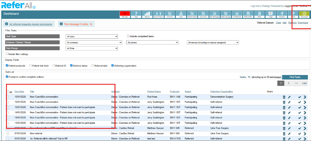Open the Activities toolbar icon
The width and height of the screenshot is (311, 141).
pos(282,14)
